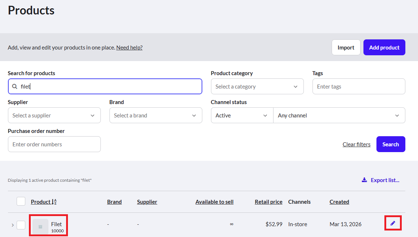418x237 pixels.
Task: Check the Filet row checkbox
Action: pos(21,225)
